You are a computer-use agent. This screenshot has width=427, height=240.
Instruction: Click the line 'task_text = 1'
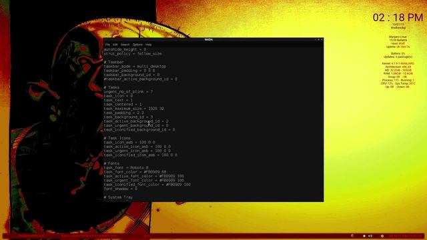tap(118, 100)
